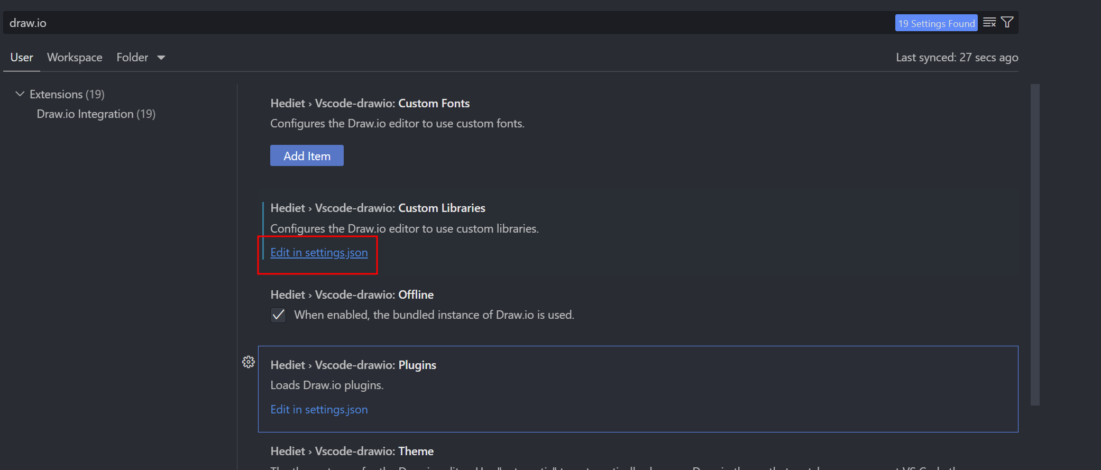Toggle the Offline bundled instance checkbox
Viewport: 1101px width, 470px height.
click(x=278, y=315)
